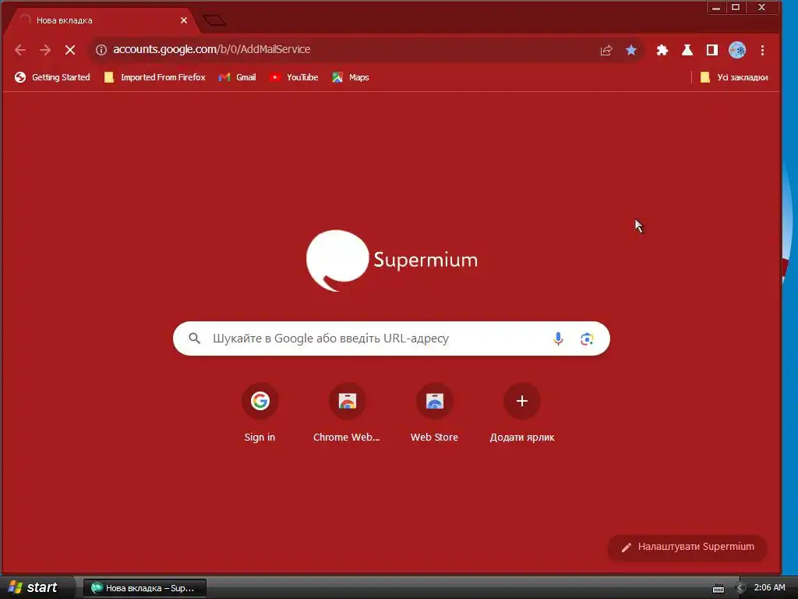Go forward using the forward arrow
Screen dimensions: 798x599
(x=44, y=50)
